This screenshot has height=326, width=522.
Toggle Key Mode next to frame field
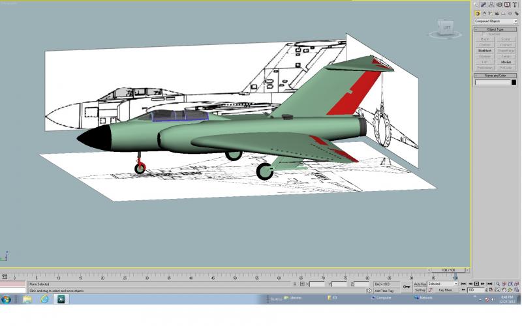(463, 290)
